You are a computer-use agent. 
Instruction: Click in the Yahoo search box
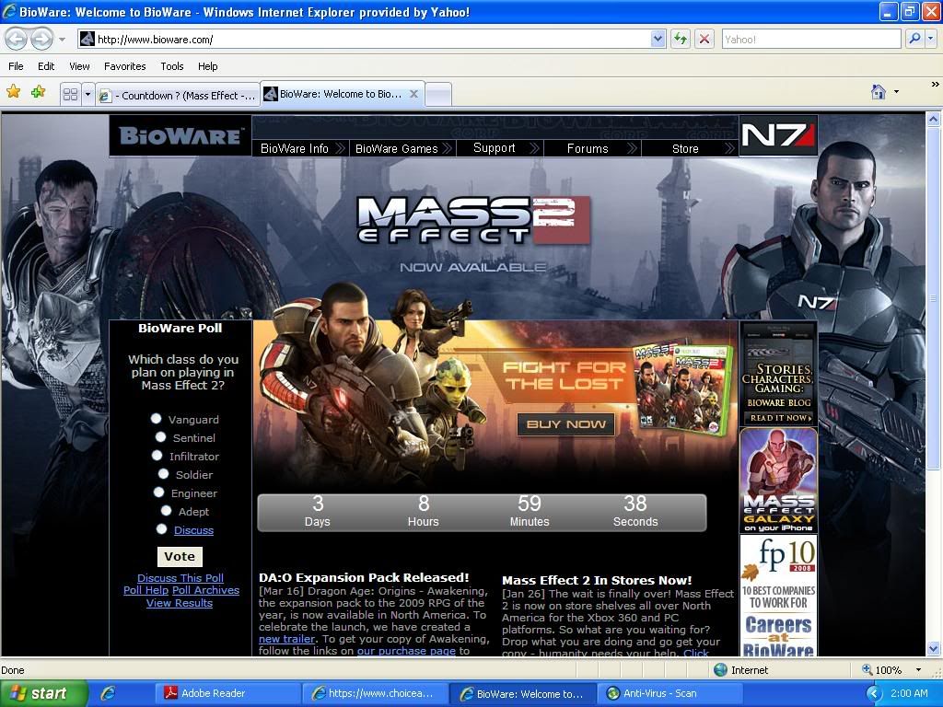click(810, 39)
